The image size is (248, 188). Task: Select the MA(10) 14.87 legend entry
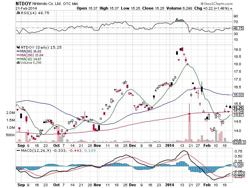[29, 59]
